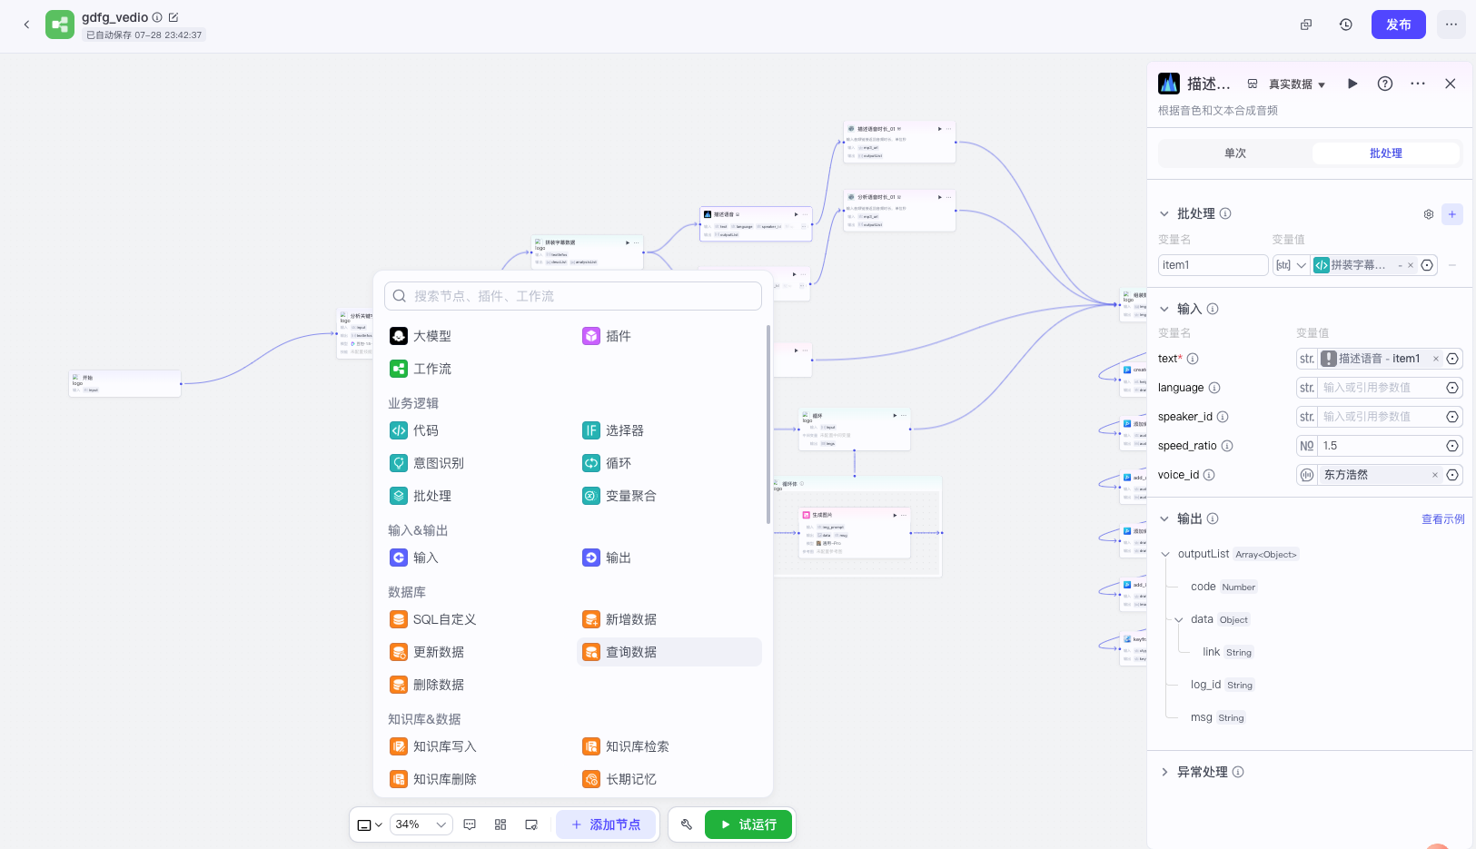The image size is (1476, 849).
Task: Click the 添加节点 button
Action: point(606,824)
